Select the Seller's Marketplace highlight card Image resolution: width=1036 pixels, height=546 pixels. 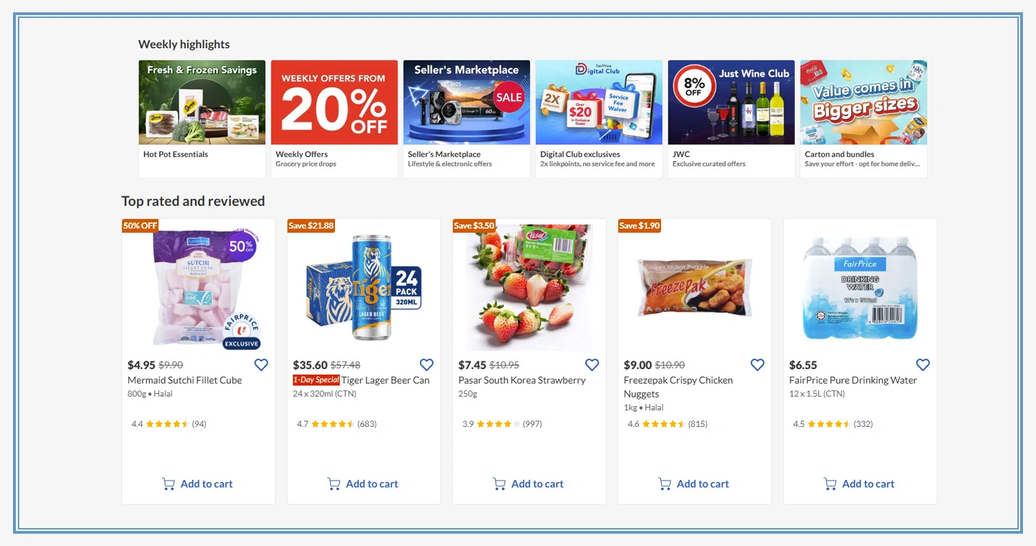[x=467, y=119]
